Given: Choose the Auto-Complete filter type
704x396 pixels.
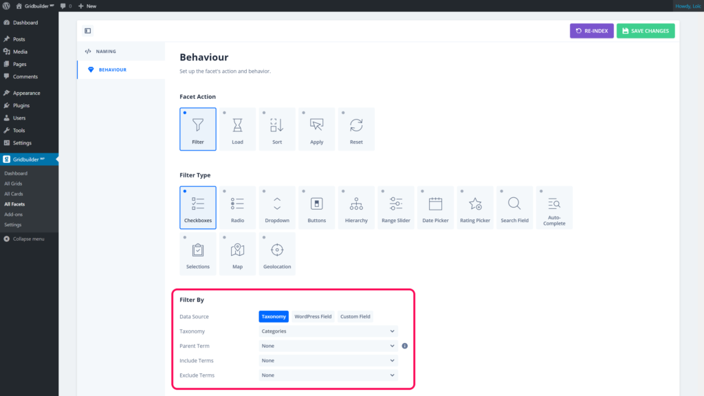Looking at the screenshot, I should (x=554, y=208).
